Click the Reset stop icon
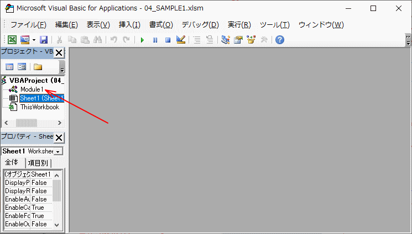The width and height of the screenshot is (412, 234). (x=168, y=40)
